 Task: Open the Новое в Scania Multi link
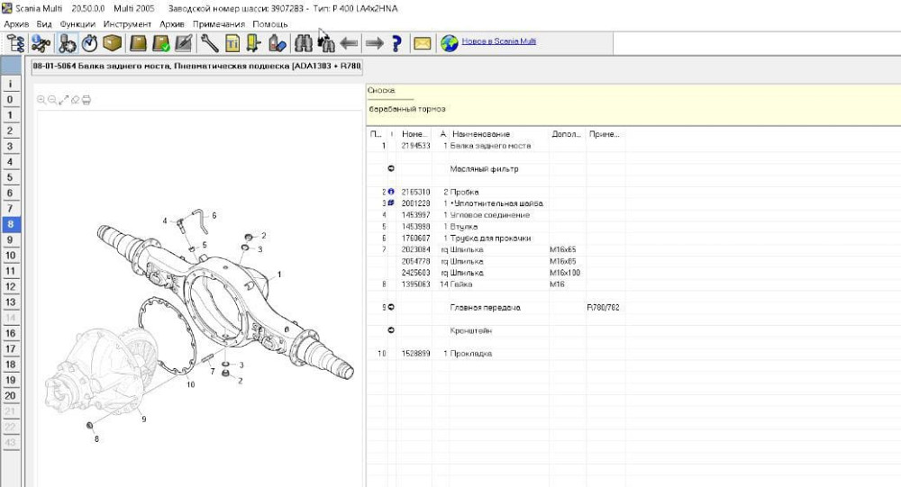[498, 41]
